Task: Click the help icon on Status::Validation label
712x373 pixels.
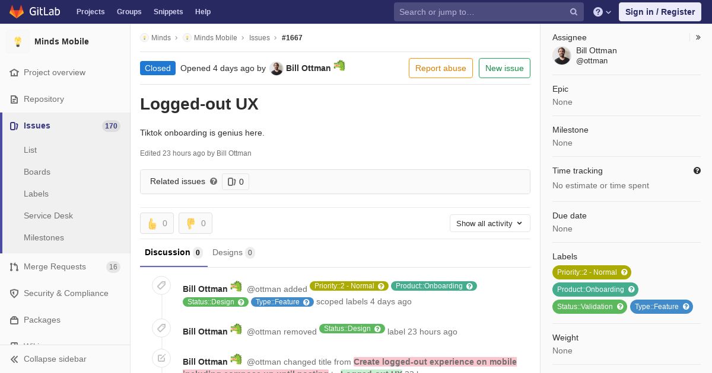Action: pyautogui.click(x=620, y=307)
